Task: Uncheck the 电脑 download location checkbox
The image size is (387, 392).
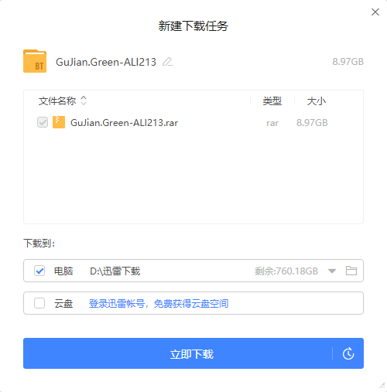Action: click(x=39, y=271)
